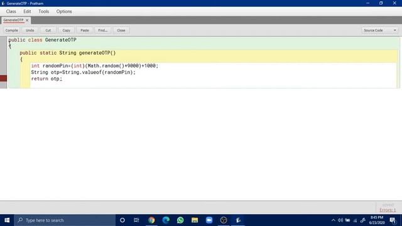Click the Paste button

[x=85, y=30]
